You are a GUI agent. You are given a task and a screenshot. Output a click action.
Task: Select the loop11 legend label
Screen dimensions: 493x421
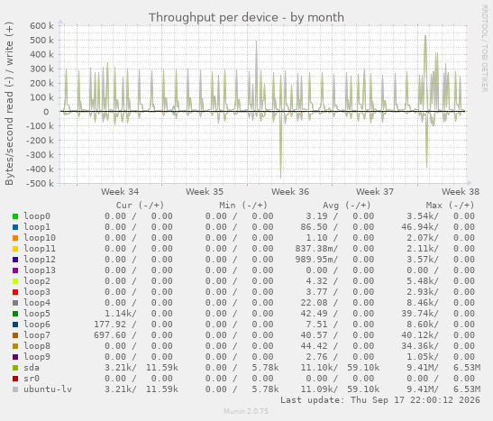40,249
